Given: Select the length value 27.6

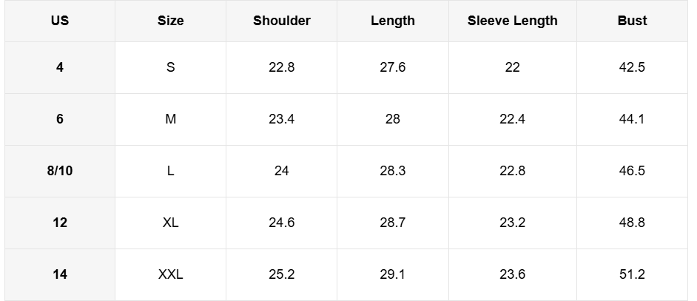Looking at the screenshot, I should (x=392, y=67).
